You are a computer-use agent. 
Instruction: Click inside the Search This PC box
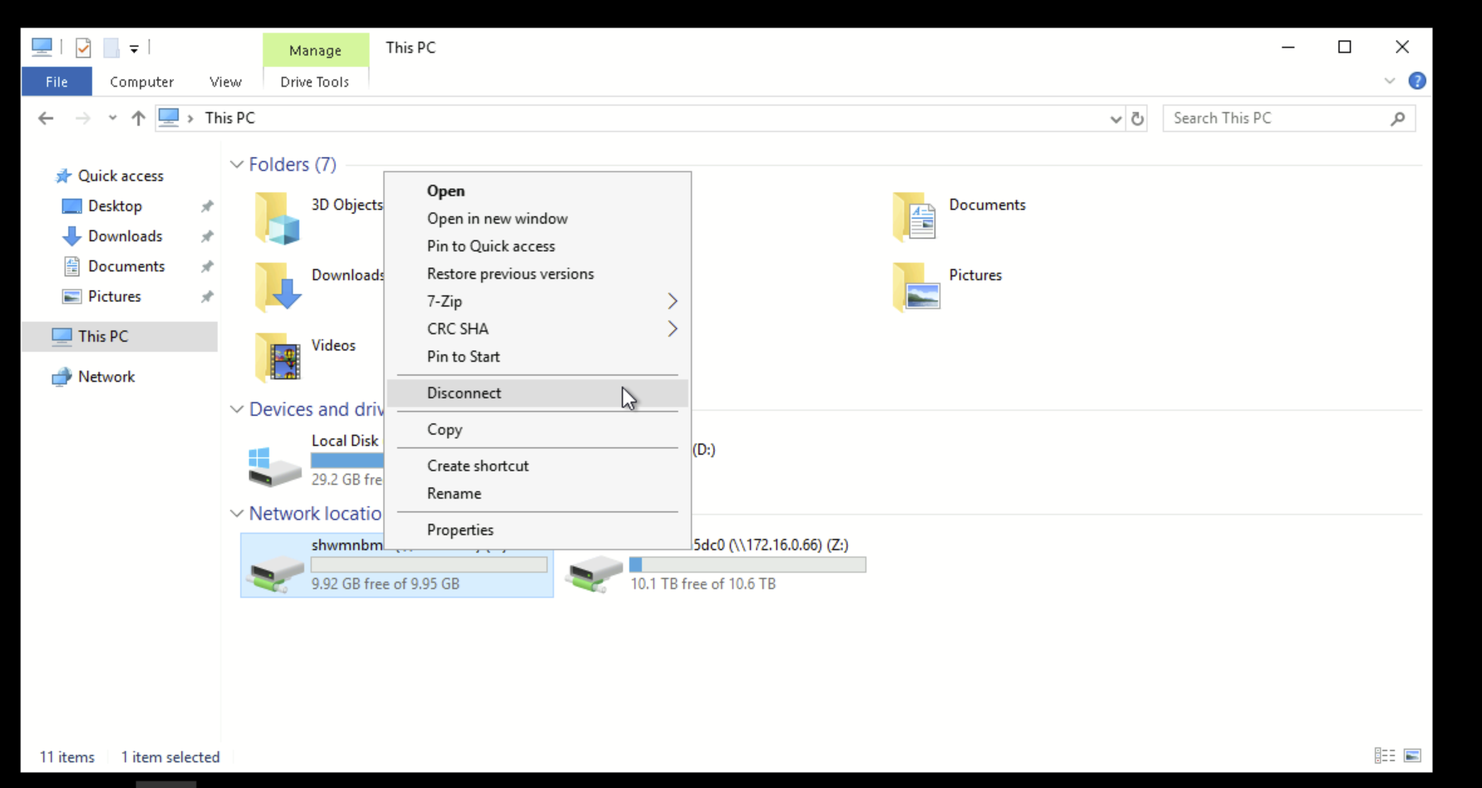click(1266, 118)
